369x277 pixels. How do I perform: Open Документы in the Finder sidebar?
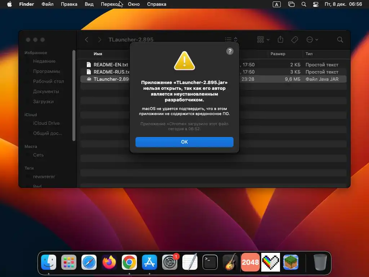(x=46, y=92)
